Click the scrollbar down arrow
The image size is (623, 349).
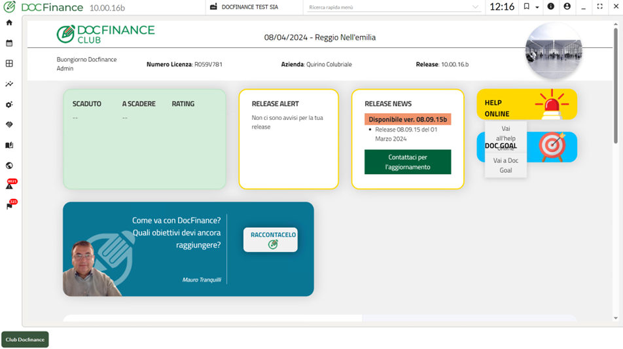click(x=615, y=318)
